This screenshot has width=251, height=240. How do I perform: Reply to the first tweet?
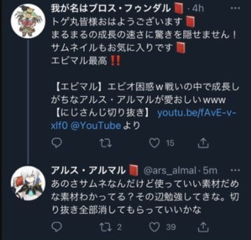(x=56, y=143)
